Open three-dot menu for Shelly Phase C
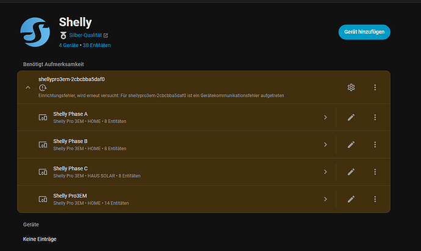This screenshot has width=421, height=251. click(375, 172)
